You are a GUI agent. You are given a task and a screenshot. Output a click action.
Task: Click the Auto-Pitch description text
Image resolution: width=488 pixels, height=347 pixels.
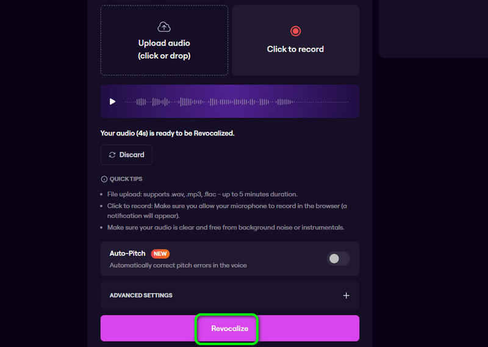click(x=178, y=265)
